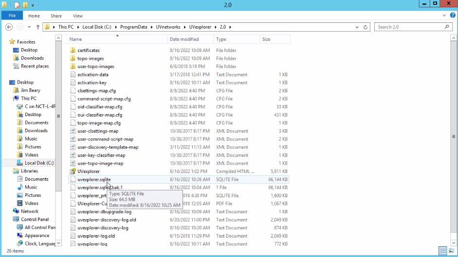Expand the ribbon chevron
This screenshot has width=458, height=257.
(444, 16)
